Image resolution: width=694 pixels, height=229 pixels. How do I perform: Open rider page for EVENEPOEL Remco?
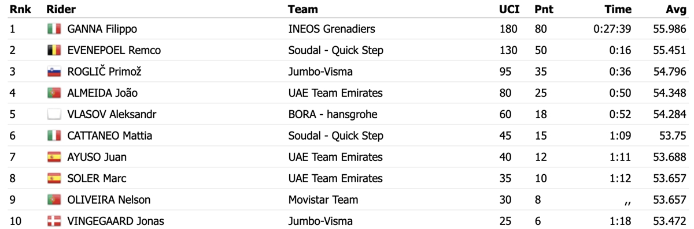coord(114,50)
